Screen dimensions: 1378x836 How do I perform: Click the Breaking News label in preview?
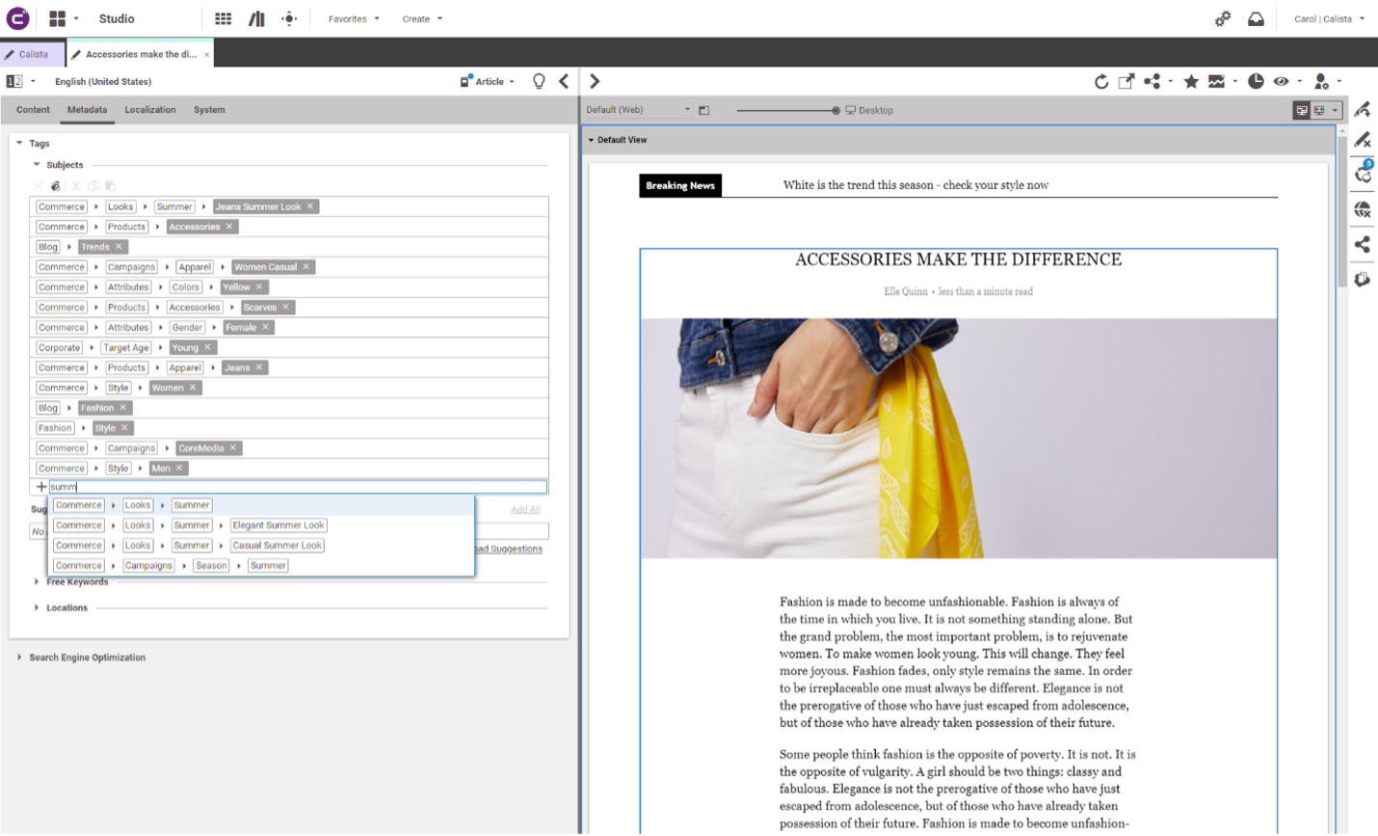point(680,185)
